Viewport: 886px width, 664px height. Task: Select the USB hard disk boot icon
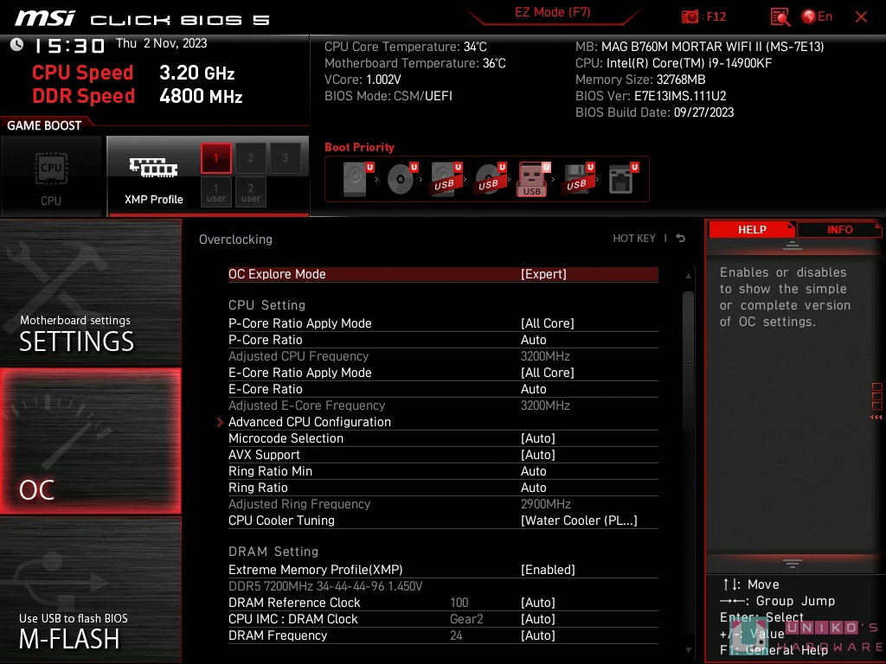click(x=446, y=178)
